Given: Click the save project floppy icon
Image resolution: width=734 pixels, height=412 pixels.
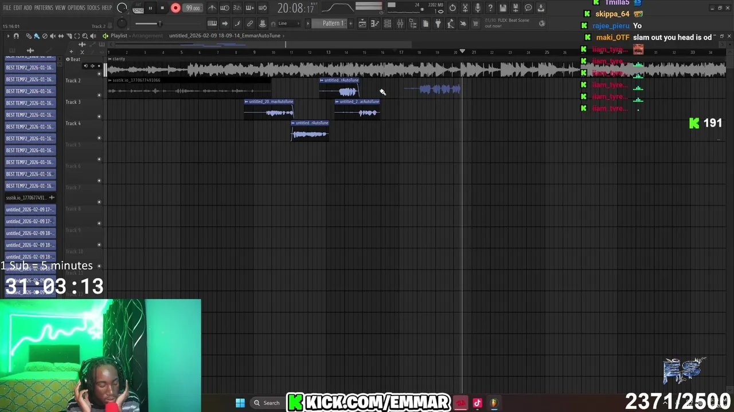Looking at the screenshot, I should click(x=503, y=8).
